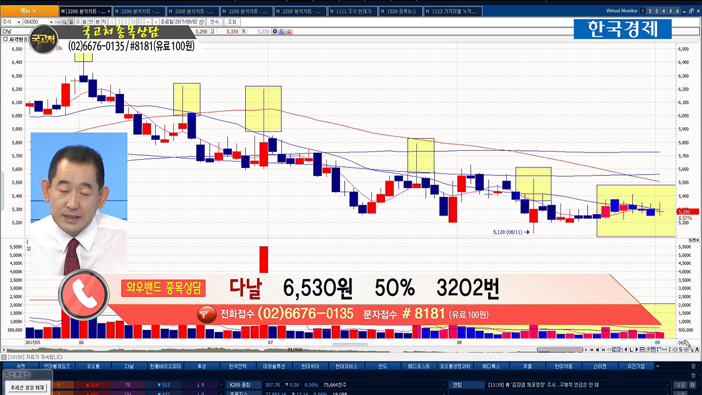This screenshot has height=395, width=702.
Task: Toggle the 시각형 checkbox above the chart
Action: click(x=5, y=39)
